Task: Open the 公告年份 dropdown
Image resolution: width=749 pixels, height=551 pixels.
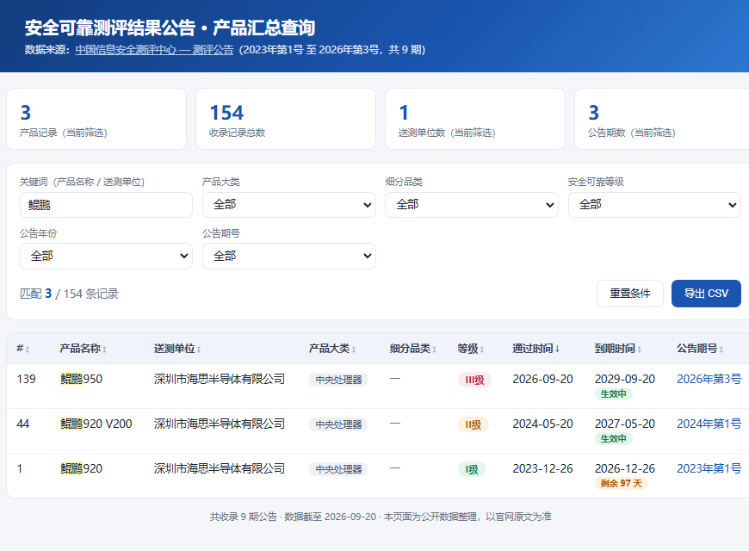Action: click(106, 257)
